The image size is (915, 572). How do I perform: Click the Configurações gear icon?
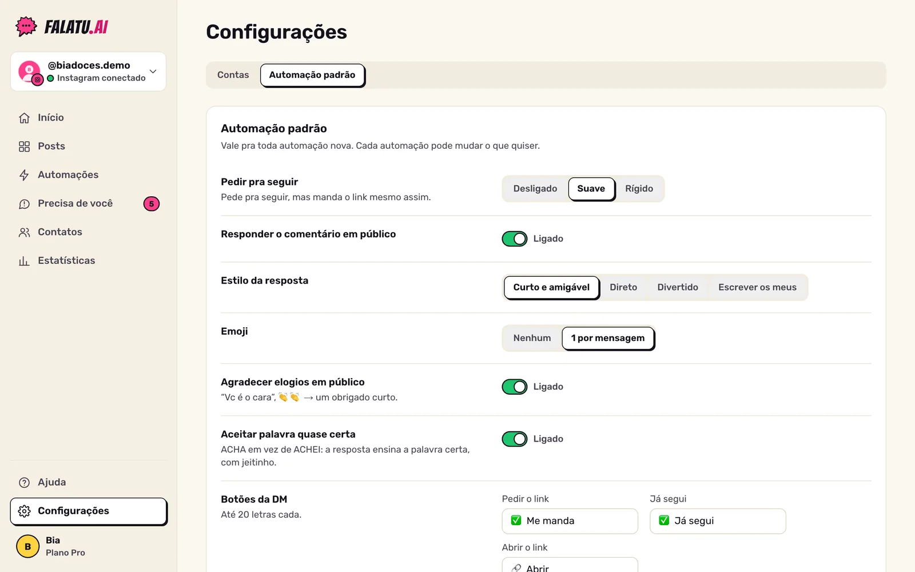pos(24,511)
